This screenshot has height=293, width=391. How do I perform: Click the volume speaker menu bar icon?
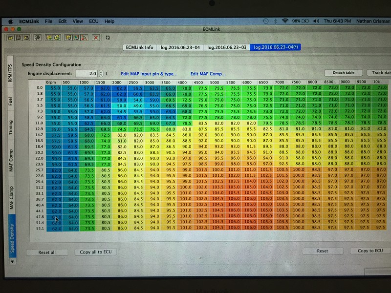coord(316,21)
